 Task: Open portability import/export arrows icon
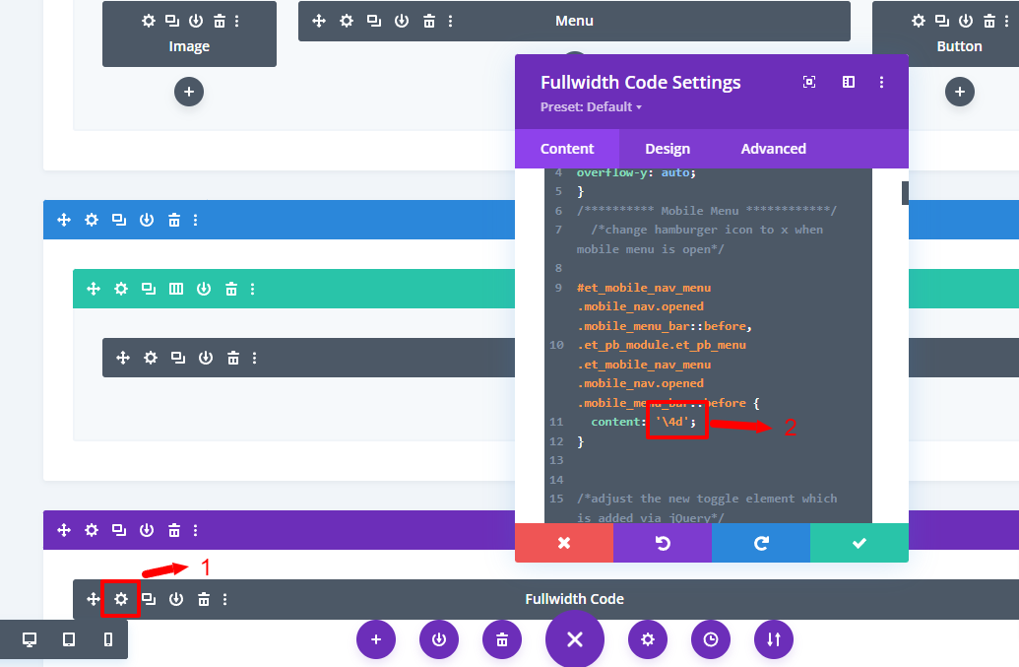point(774,639)
